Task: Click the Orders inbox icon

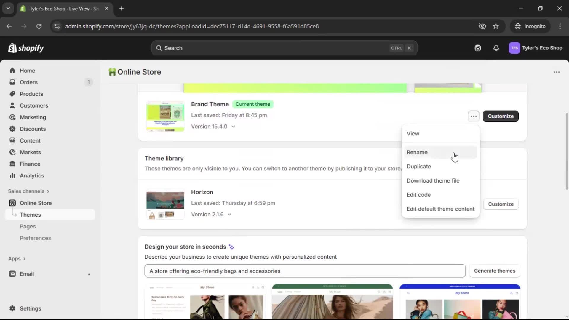Action: click(12, 82)
